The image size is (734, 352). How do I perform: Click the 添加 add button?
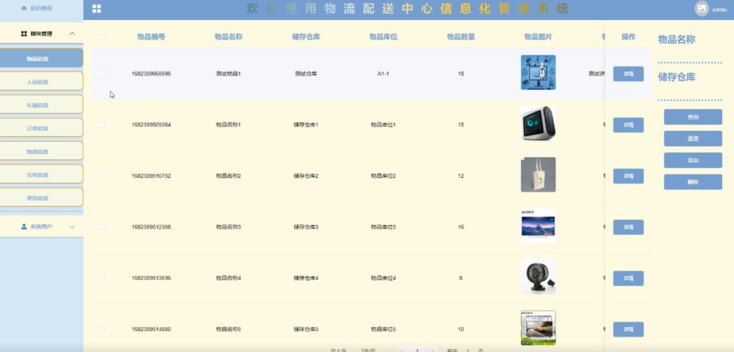click(x=693, y=160)
